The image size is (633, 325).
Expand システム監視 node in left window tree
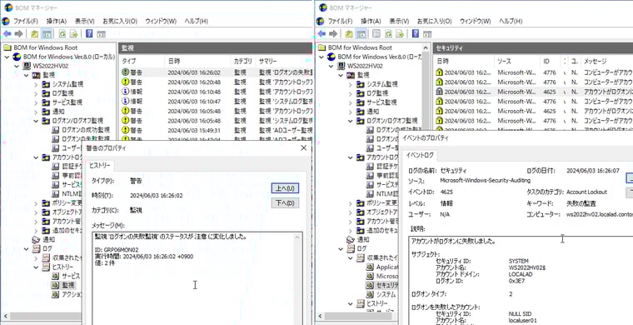coord(36,84)
